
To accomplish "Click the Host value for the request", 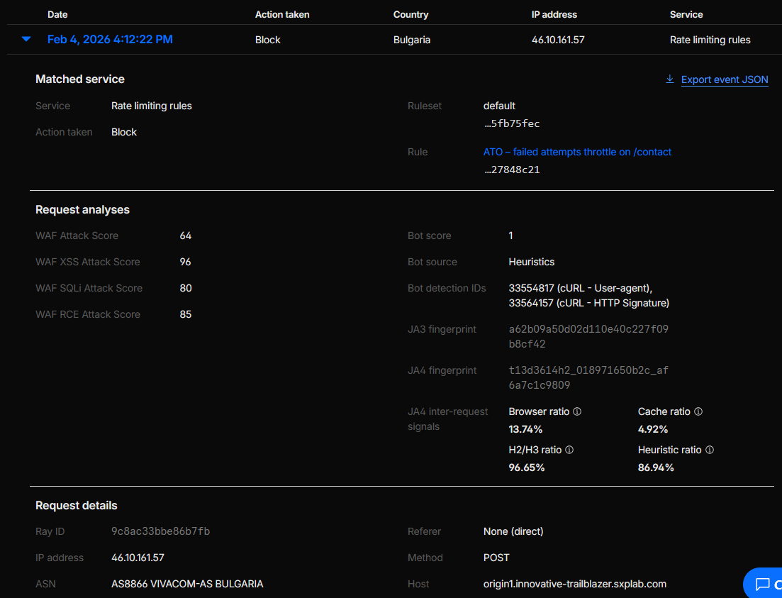I will click(x=573, y=584).
